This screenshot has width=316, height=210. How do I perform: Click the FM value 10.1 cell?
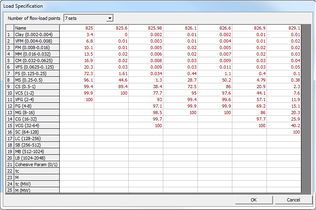(77, 48)
